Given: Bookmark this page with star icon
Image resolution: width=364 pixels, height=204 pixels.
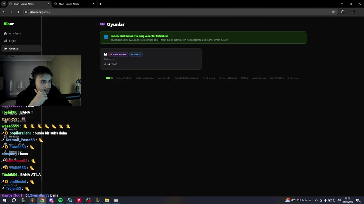Looking at the screenshot, I should coord(333,12).
